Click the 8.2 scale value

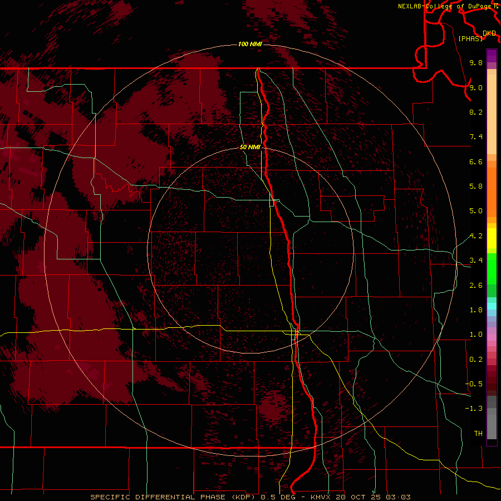click(476, 112)
